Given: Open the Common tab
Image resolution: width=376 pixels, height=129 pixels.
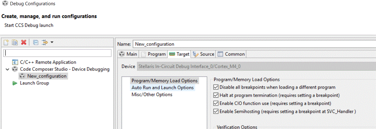Looking at the screenshot, I should click(x=231, y=54).
